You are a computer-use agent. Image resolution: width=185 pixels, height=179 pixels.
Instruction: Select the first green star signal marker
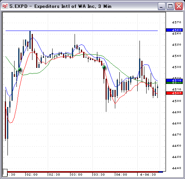(x=20, y=69)
